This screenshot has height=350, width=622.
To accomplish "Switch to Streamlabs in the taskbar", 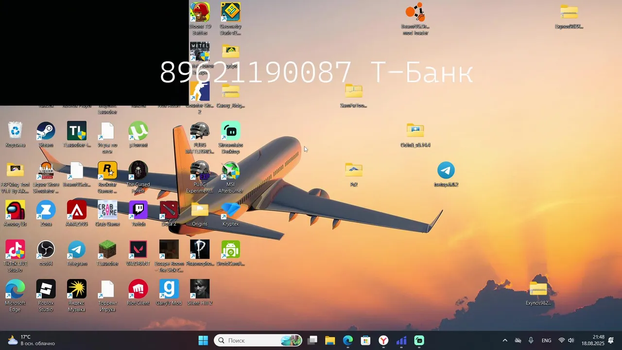I will point(419,340).
